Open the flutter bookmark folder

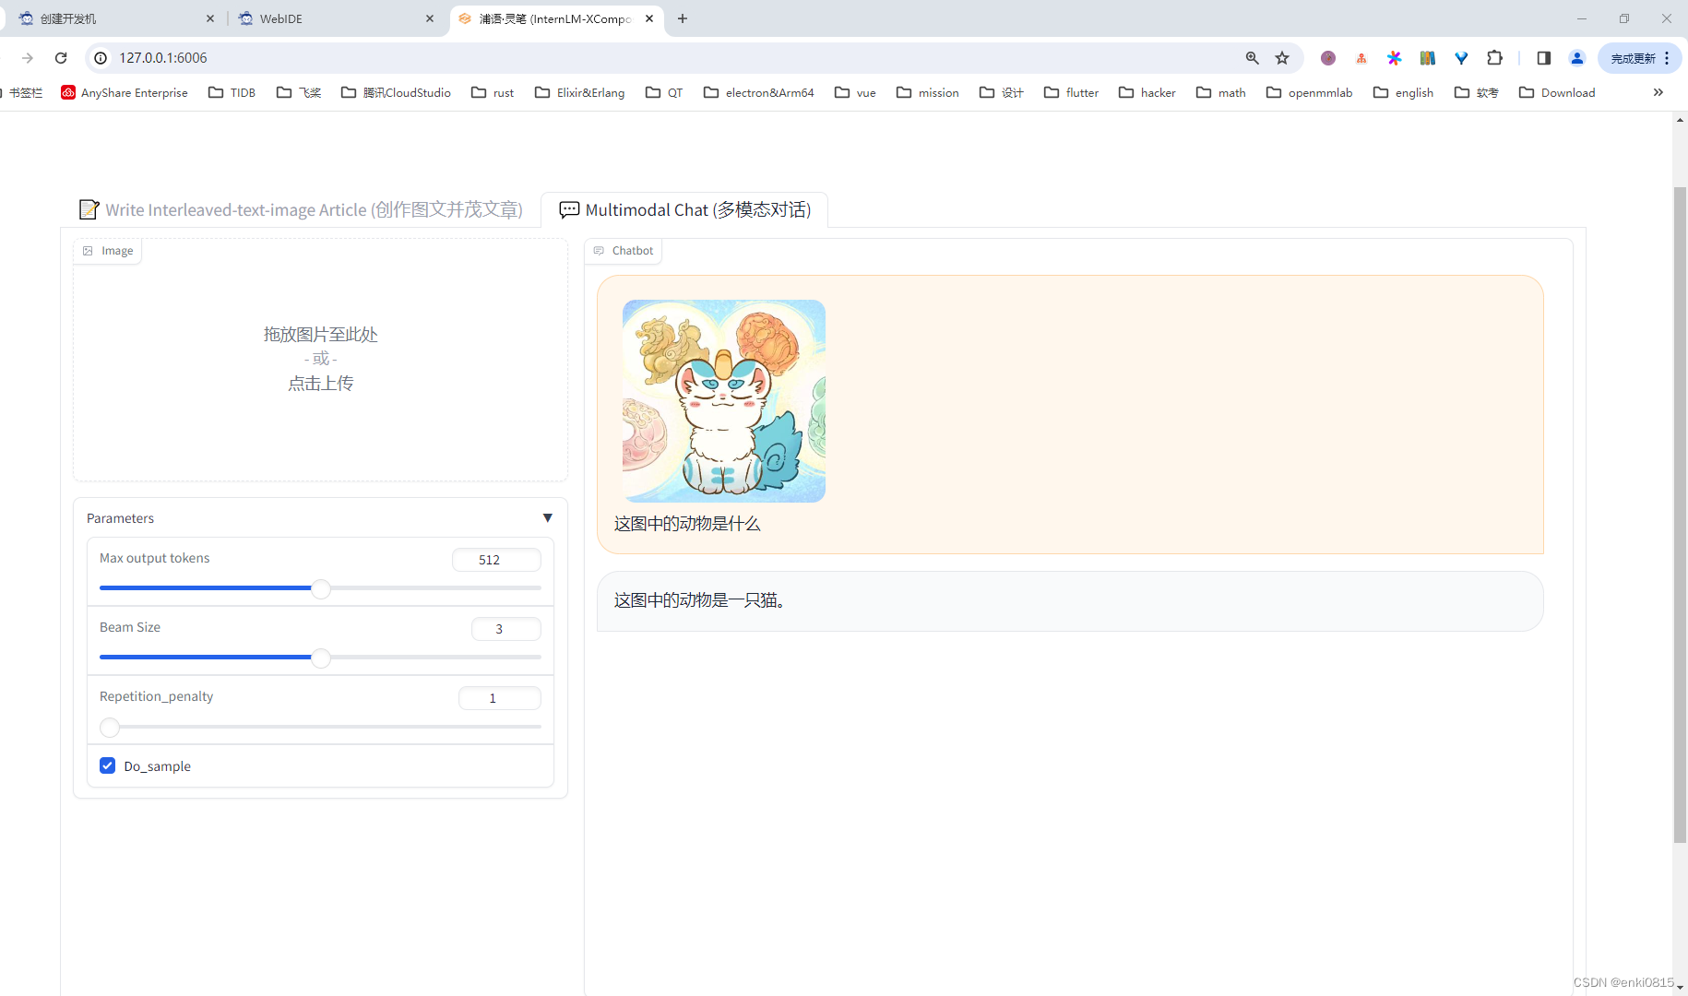(x=1072, y=92)
